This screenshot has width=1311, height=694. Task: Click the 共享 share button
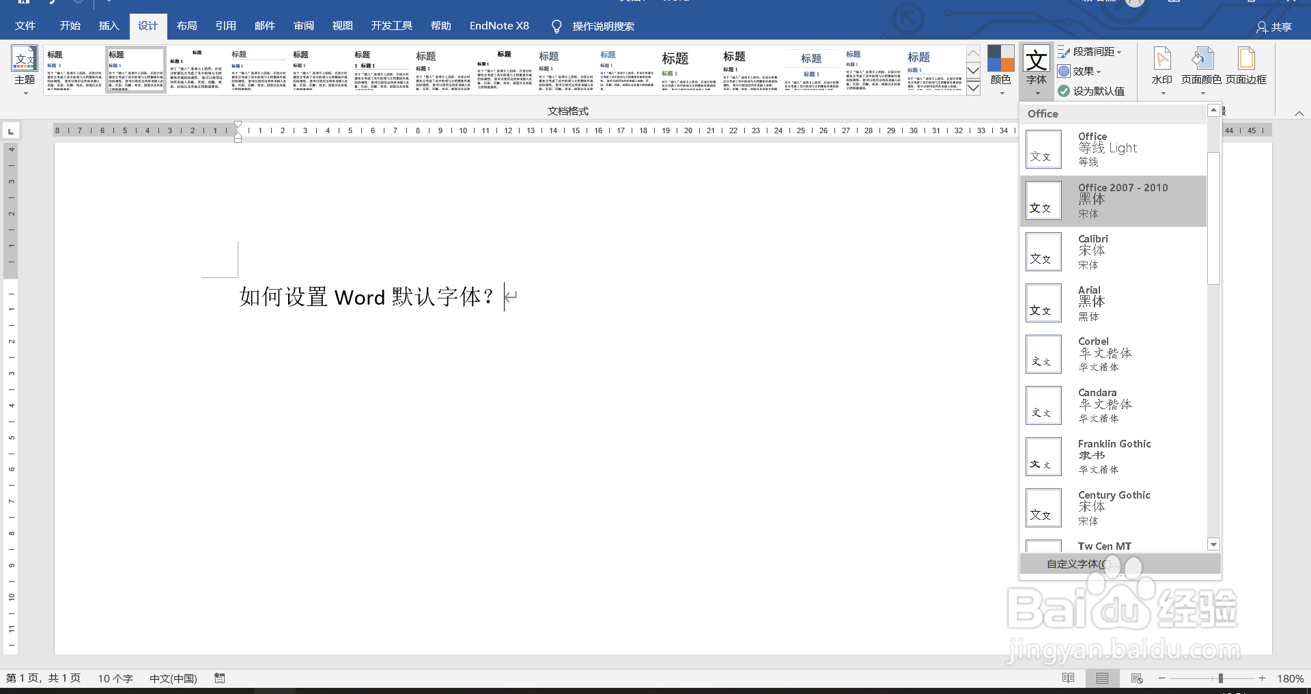coord(1274,27)
